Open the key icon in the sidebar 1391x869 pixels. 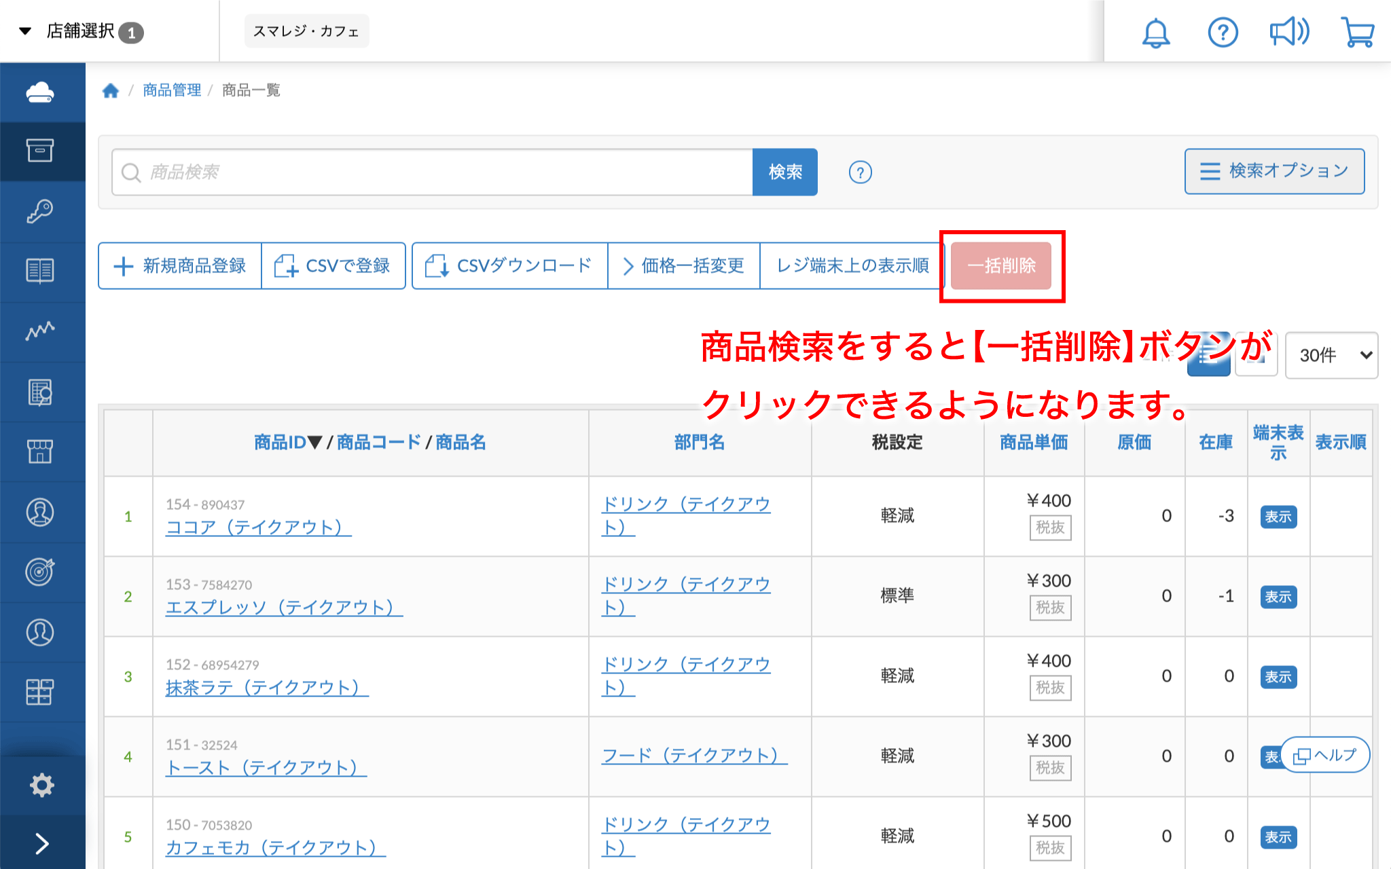41,211
